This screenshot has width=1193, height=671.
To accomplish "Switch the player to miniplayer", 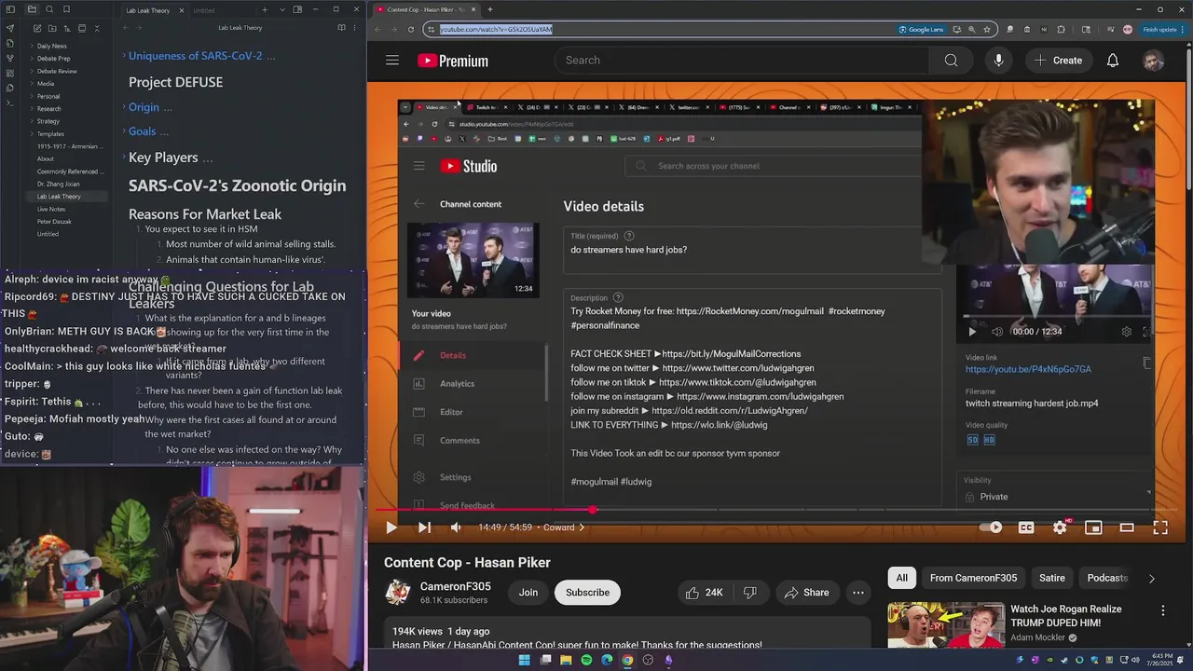I will coord(1093,527).
